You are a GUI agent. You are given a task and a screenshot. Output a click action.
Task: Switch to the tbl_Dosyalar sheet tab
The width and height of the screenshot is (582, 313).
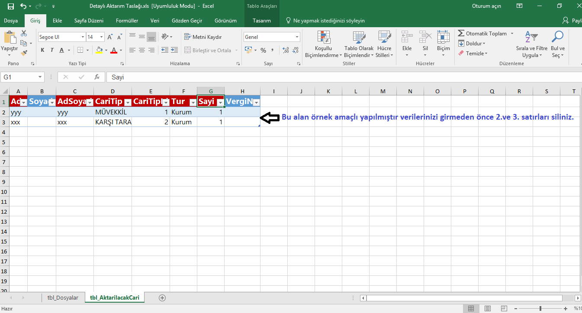tap(63, 298)
